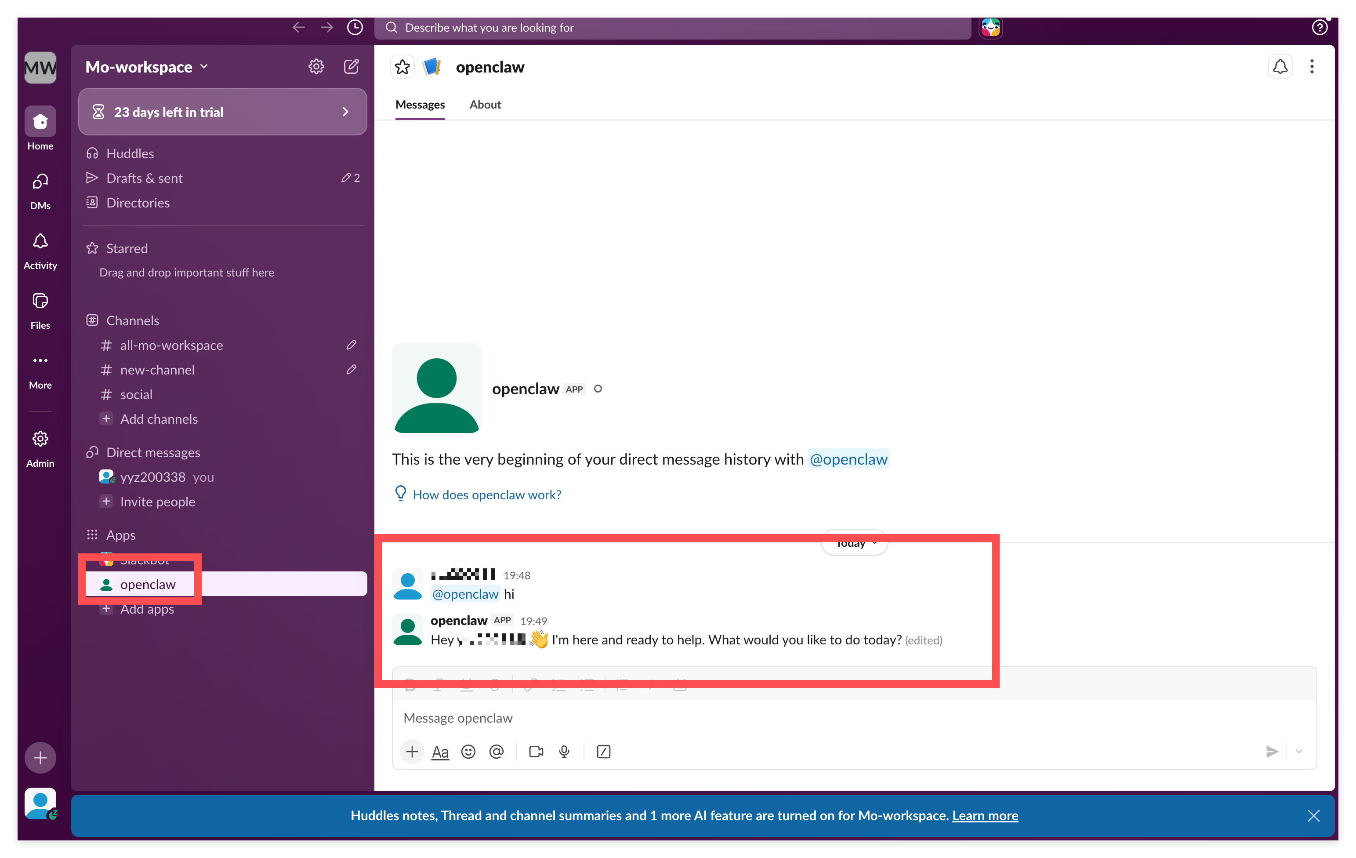Viewport: 1356px width, 858px height.
Task: Click the mention @ icon
Action: 496,752
